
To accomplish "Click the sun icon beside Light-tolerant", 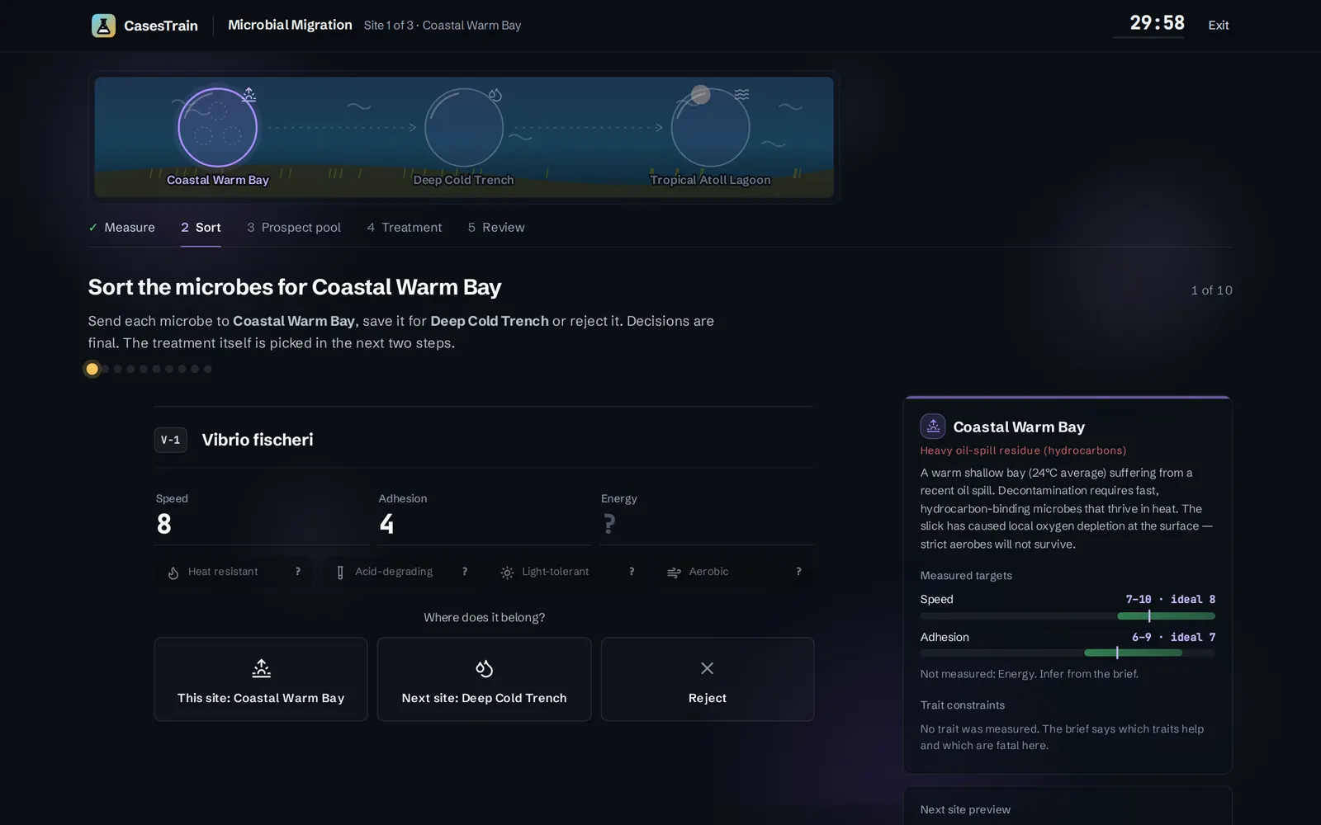I will point(507,573).
